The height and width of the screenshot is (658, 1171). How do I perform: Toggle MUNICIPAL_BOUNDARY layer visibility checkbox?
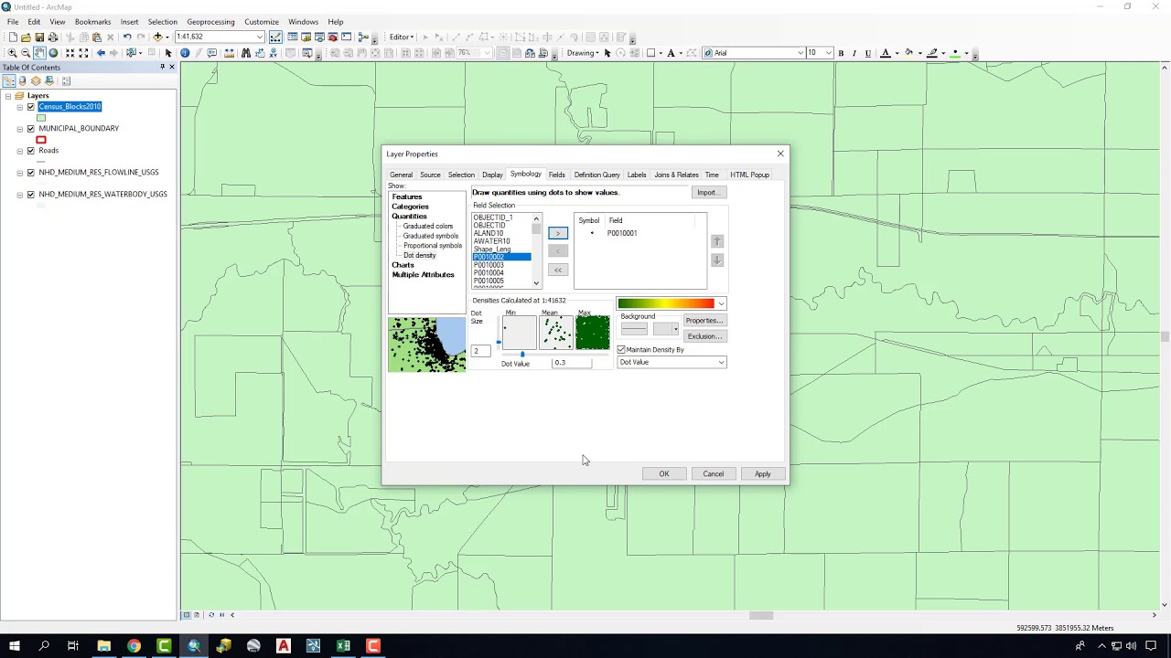31,129
